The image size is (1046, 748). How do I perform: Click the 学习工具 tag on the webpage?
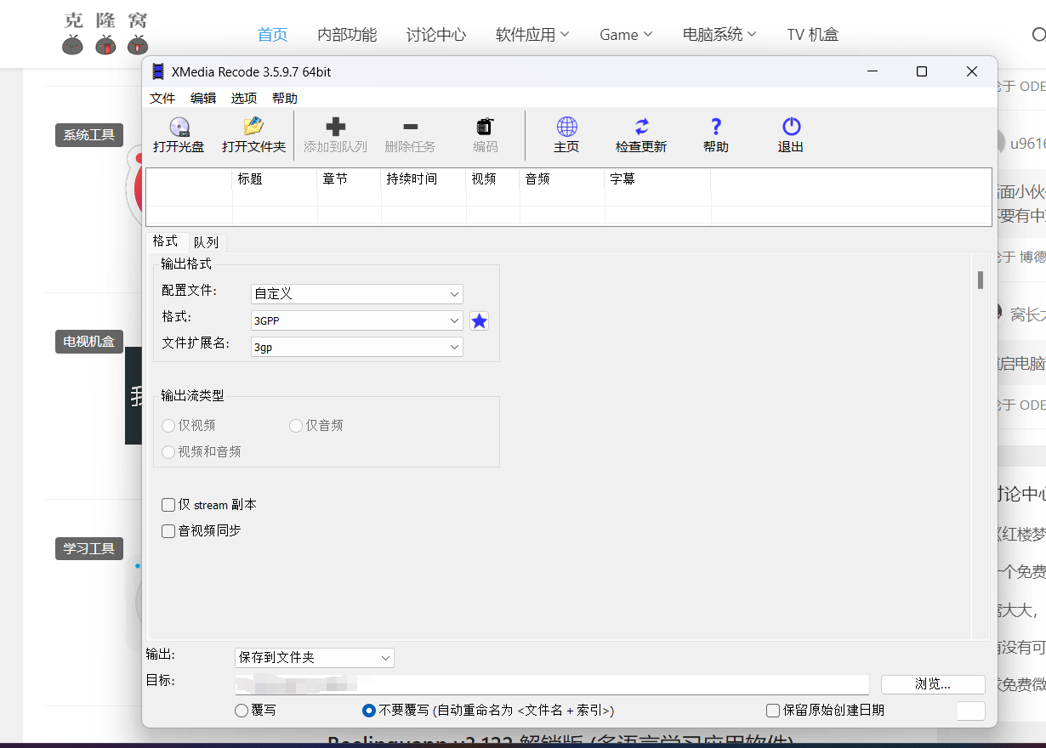click(x=89, y=548)
